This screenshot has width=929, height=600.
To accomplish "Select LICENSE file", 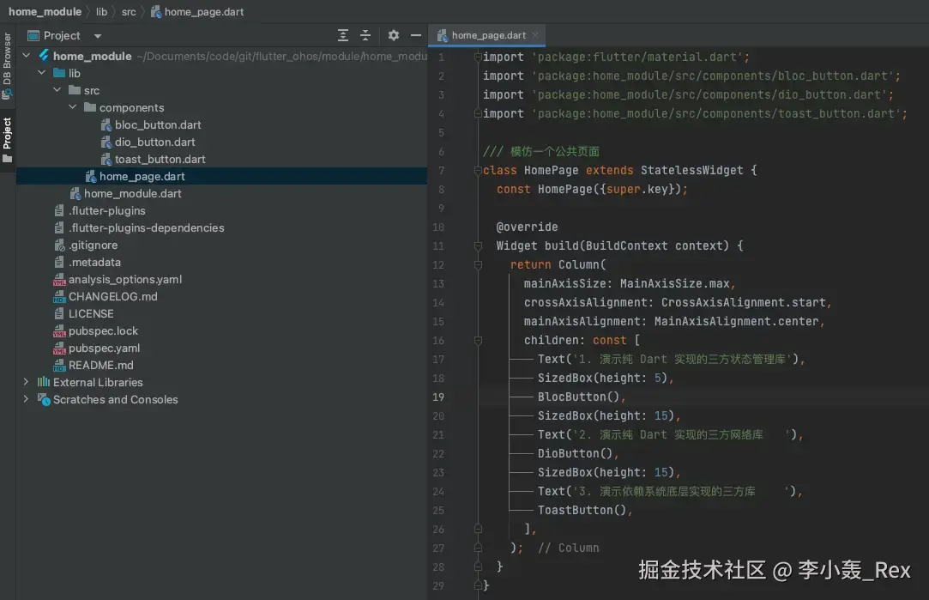I will coord(91,314).
